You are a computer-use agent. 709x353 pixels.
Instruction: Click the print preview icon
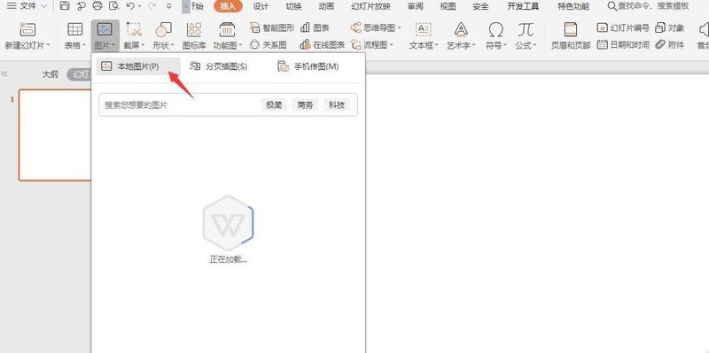click(113, 6)
